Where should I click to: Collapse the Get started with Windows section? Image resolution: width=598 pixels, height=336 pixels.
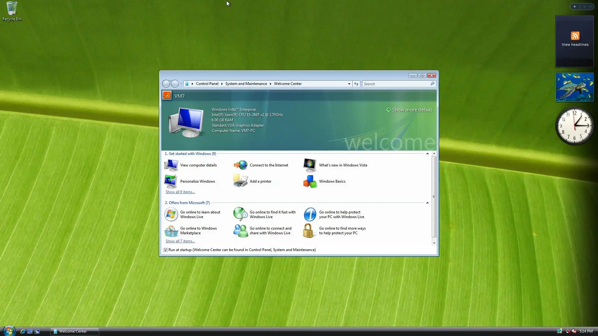[427, 154]
